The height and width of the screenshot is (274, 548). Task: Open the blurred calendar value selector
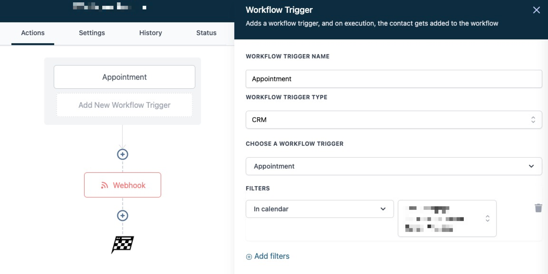click(447, 218)
